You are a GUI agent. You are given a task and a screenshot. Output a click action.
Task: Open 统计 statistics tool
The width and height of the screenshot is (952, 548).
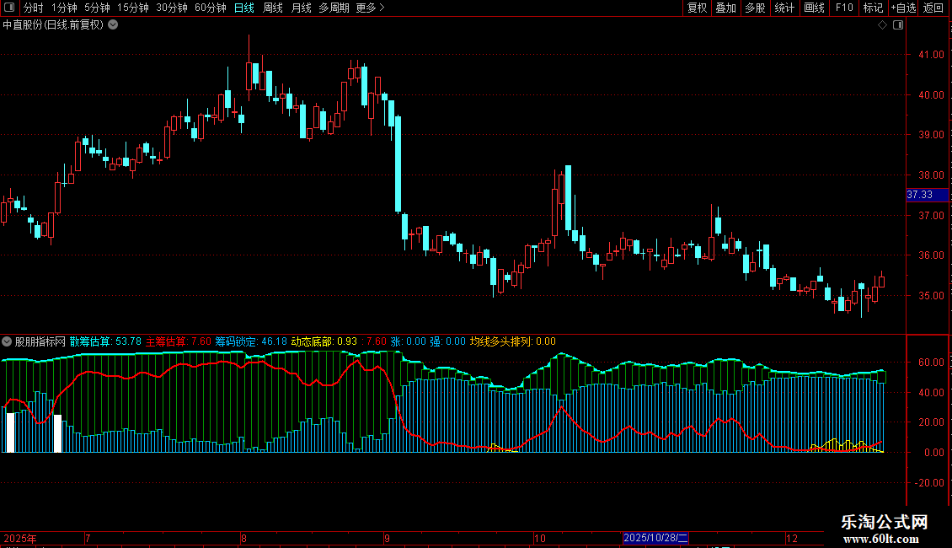[x=784, y=8]
